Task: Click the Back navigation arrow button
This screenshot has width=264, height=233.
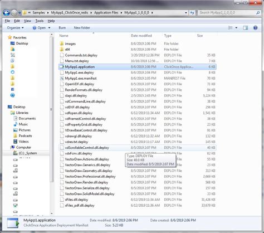Action: click(x=7, y=13)
